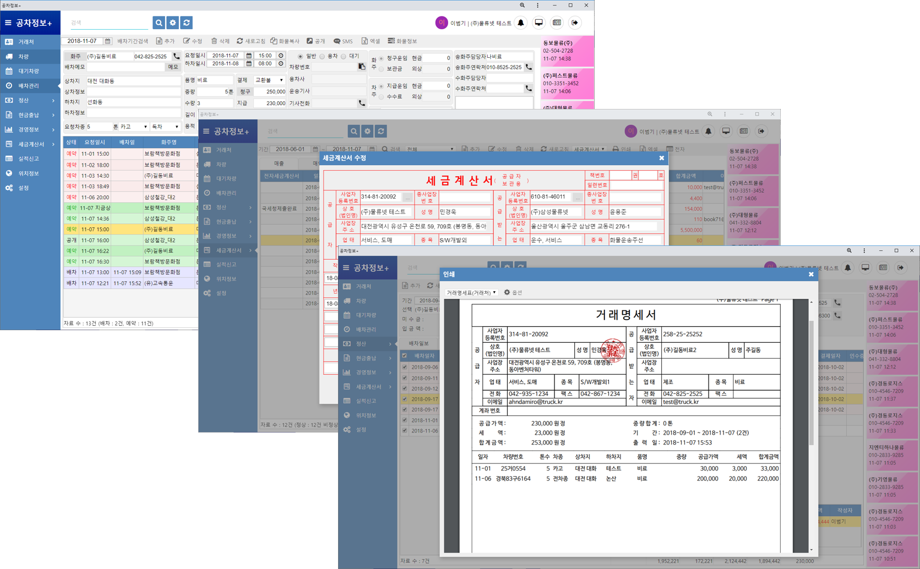The height and width of the screenshot is (569, 920).
Task: Click the phone icon beside 042-825-2525
Action: tap(176, 56)
